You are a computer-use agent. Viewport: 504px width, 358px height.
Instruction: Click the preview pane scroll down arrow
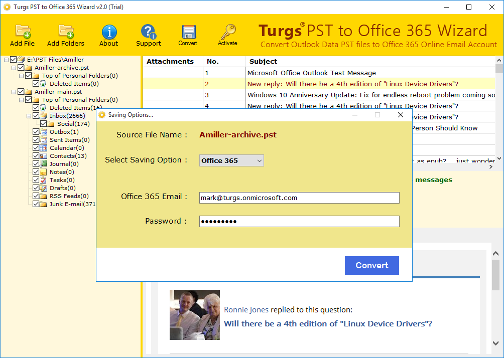(495, 343)
